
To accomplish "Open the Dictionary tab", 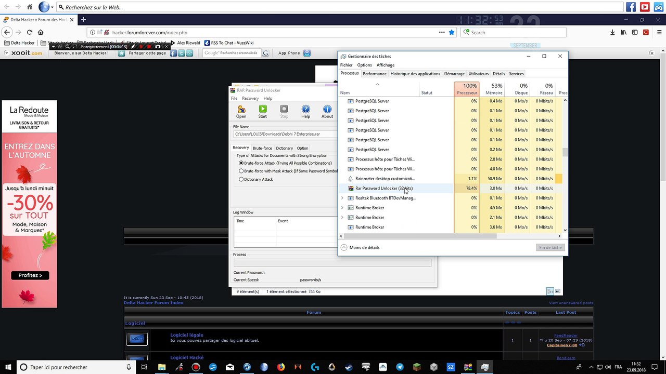I will pyautogui.click(x=285, y=148).
